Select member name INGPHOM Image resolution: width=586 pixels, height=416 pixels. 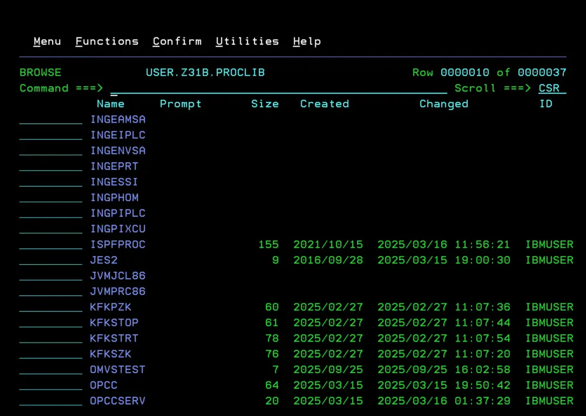114,197
